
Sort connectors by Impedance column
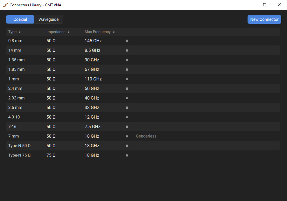pos(58,32)
